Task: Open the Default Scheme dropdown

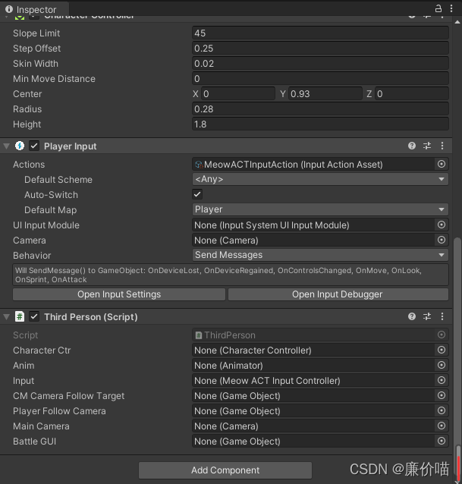Action: click(320, 179)
